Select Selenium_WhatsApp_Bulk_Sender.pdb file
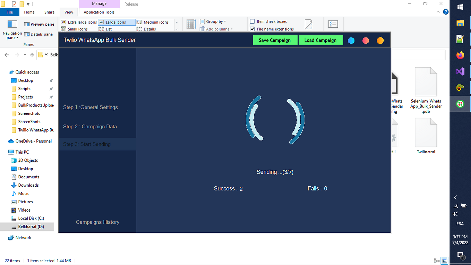 pyautogui.click(x=426, y=91)
